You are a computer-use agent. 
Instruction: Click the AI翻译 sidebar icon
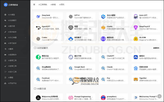pyautogui.click(x=5, y=49)
